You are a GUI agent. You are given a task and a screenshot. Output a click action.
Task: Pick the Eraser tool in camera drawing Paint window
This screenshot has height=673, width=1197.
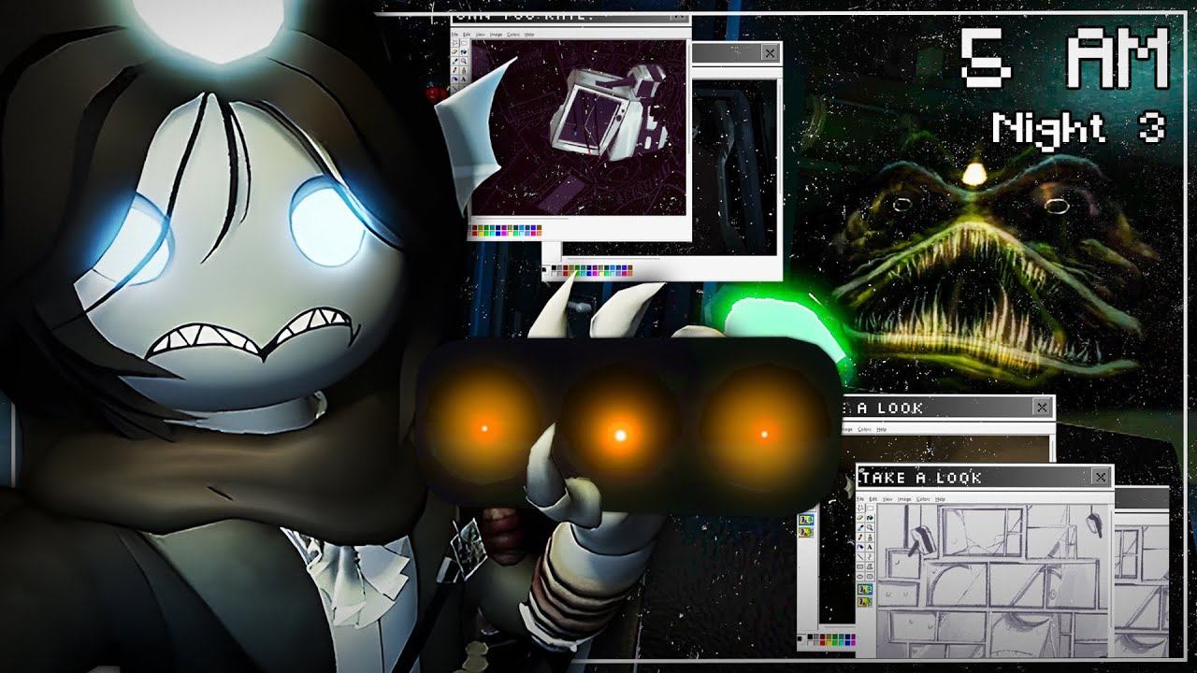tap(456, 51)
